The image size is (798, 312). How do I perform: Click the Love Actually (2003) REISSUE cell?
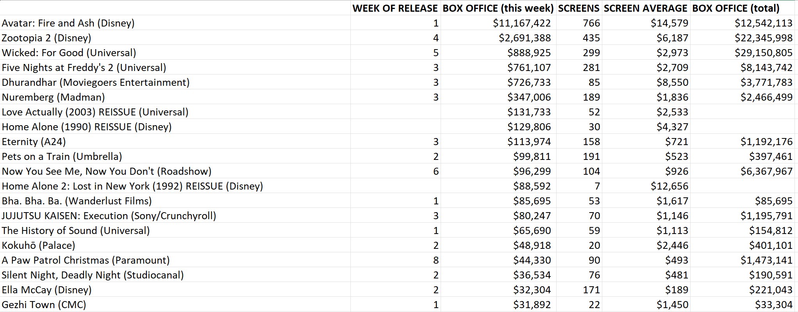pos(95,112)
